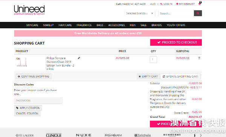Click Proceed to Checkout at top
Screen dimensions: 226x137
coord(176,42)
